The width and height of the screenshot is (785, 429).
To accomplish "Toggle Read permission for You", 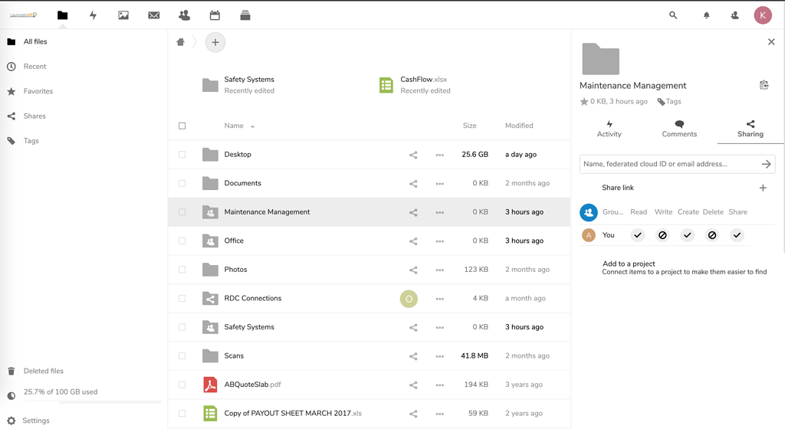I will tap(637, 235).
